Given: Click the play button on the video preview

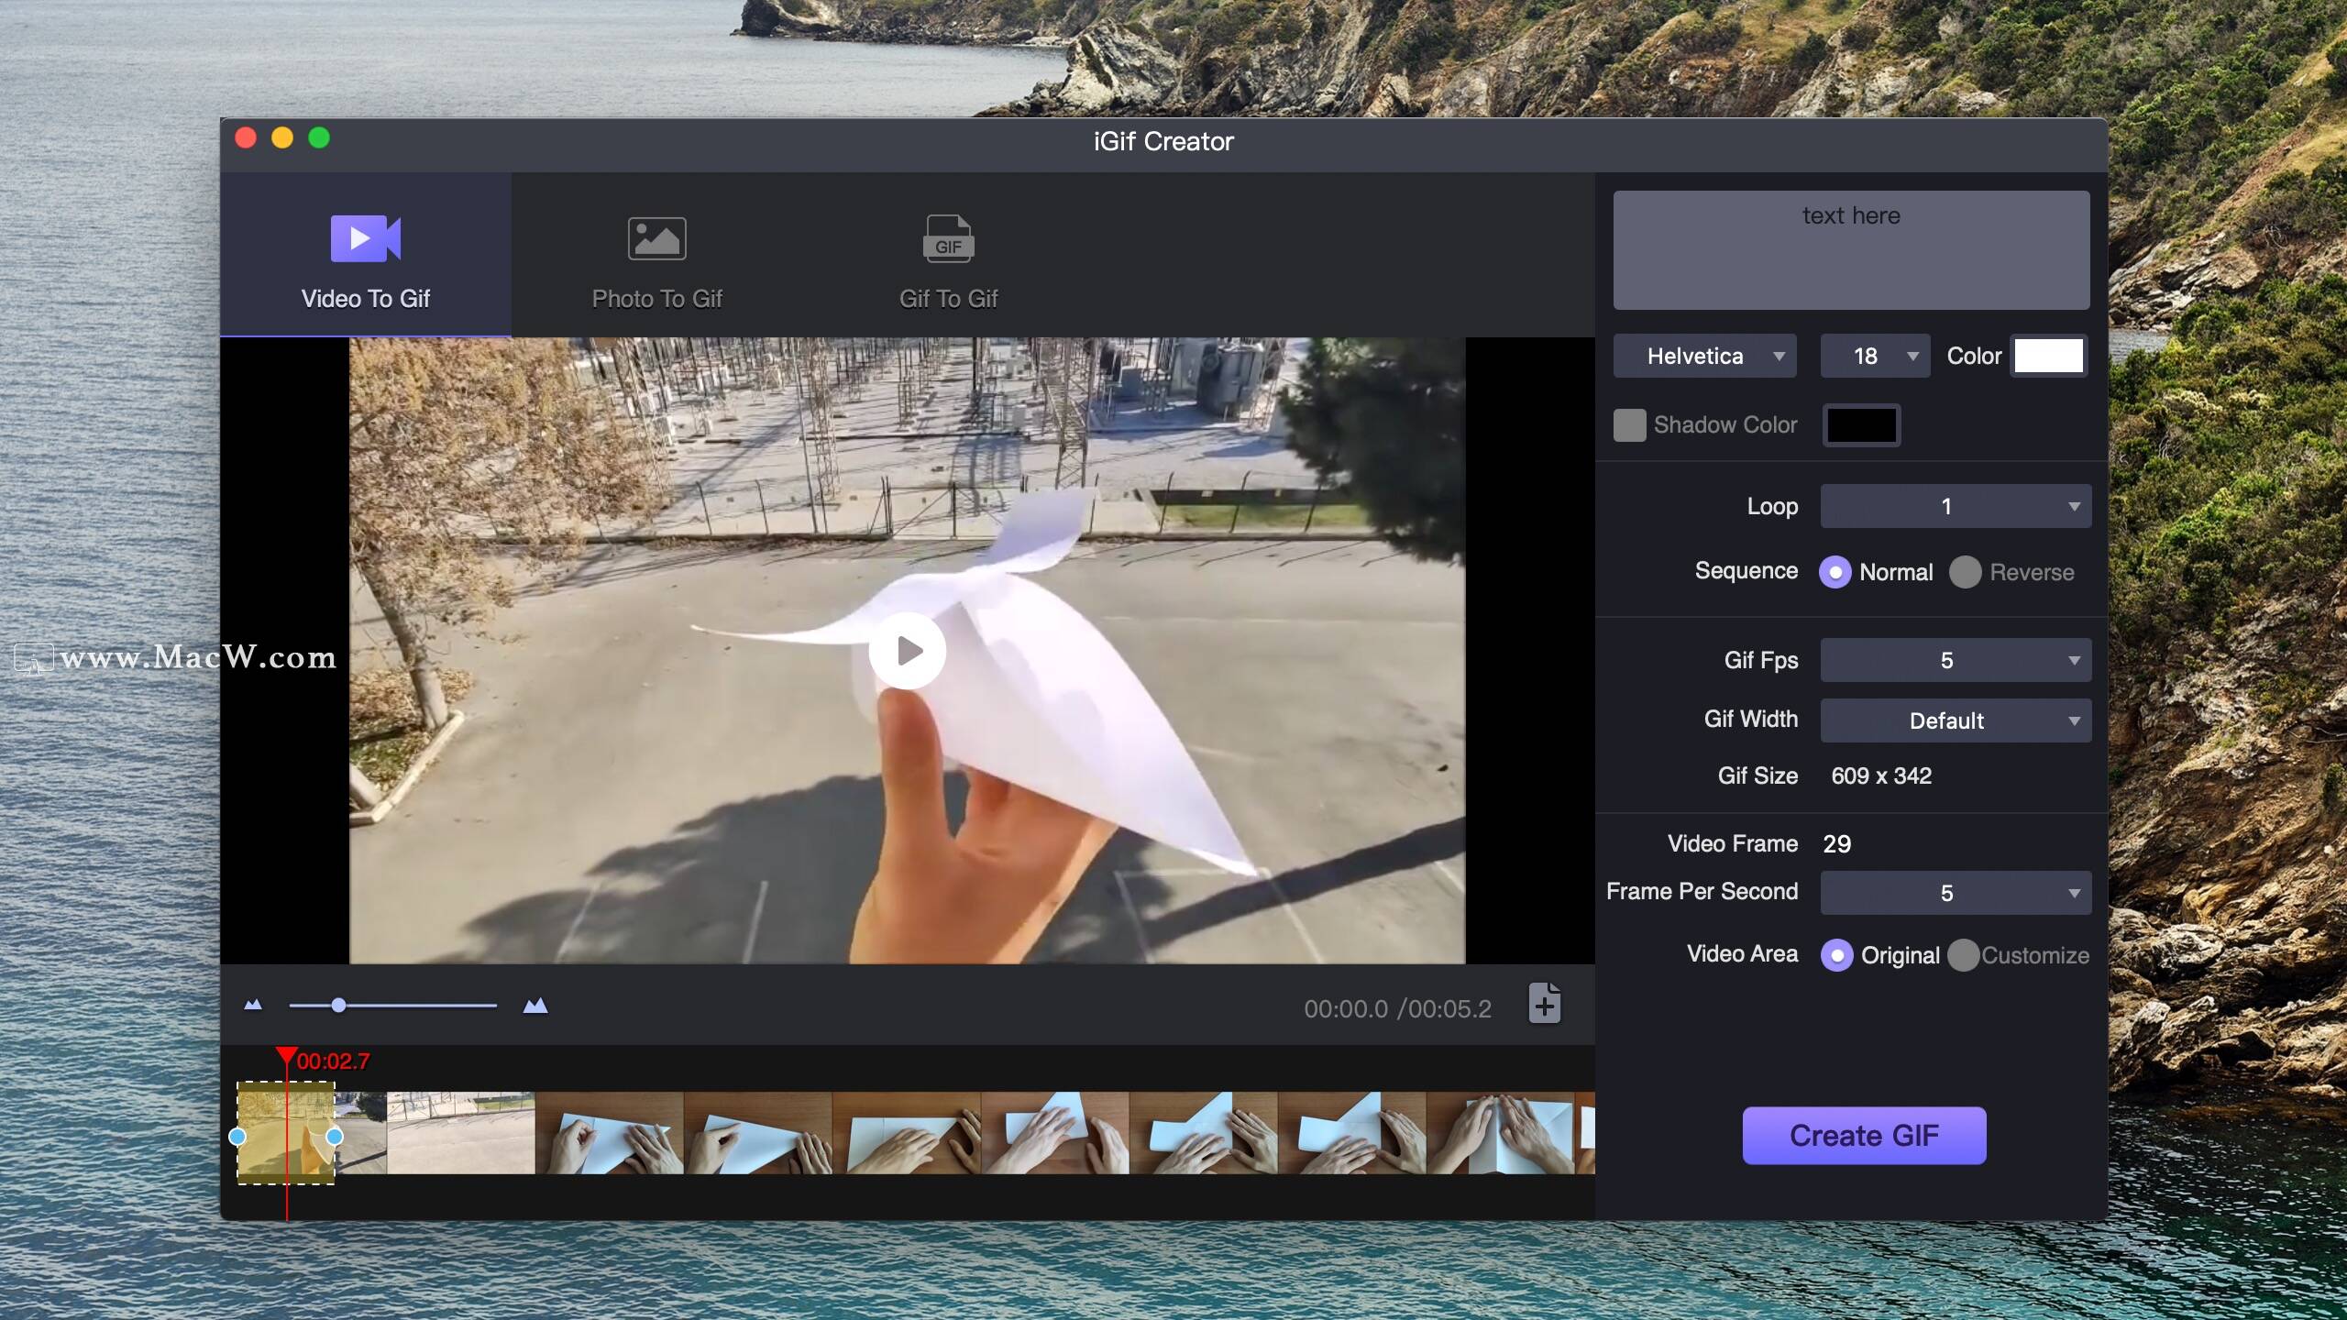Looking at the screenshot, I should (908, 651).
